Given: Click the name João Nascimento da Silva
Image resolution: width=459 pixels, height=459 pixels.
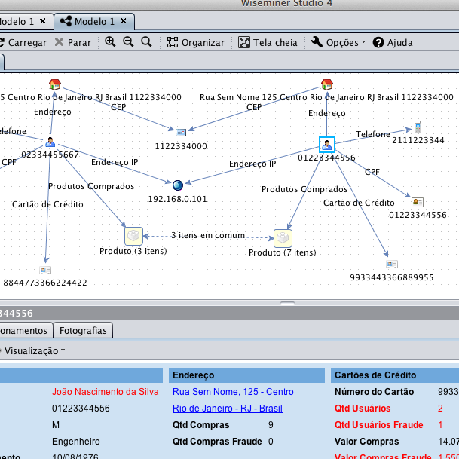Looking at the screenshot, I should (x=106, y=392).
